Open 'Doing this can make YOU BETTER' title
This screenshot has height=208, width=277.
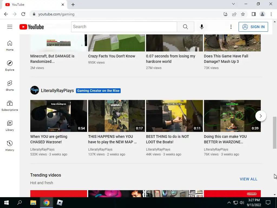click(225, 139)
